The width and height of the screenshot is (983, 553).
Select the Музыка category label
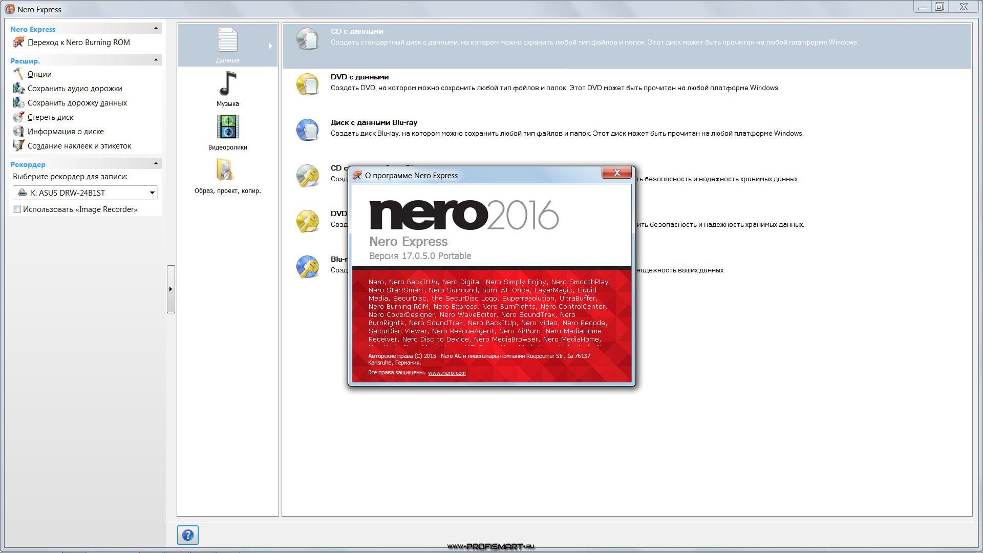tap(227, 104)
